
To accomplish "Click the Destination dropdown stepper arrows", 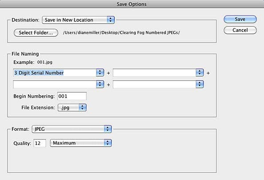I will 110,20.
